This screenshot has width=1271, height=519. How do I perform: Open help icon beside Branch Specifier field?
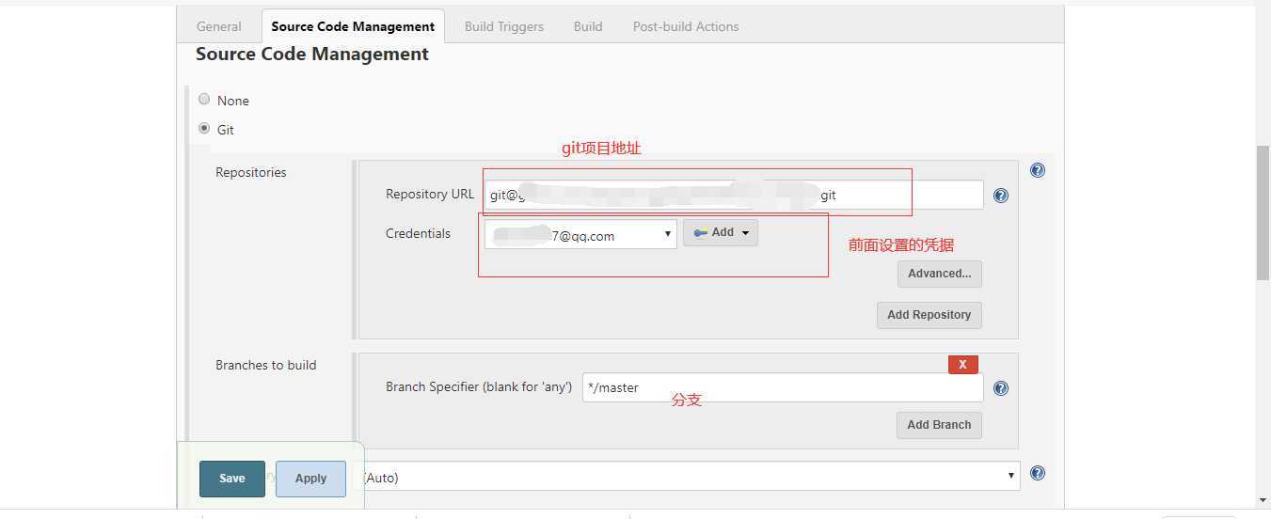(x=1001, y=388)
